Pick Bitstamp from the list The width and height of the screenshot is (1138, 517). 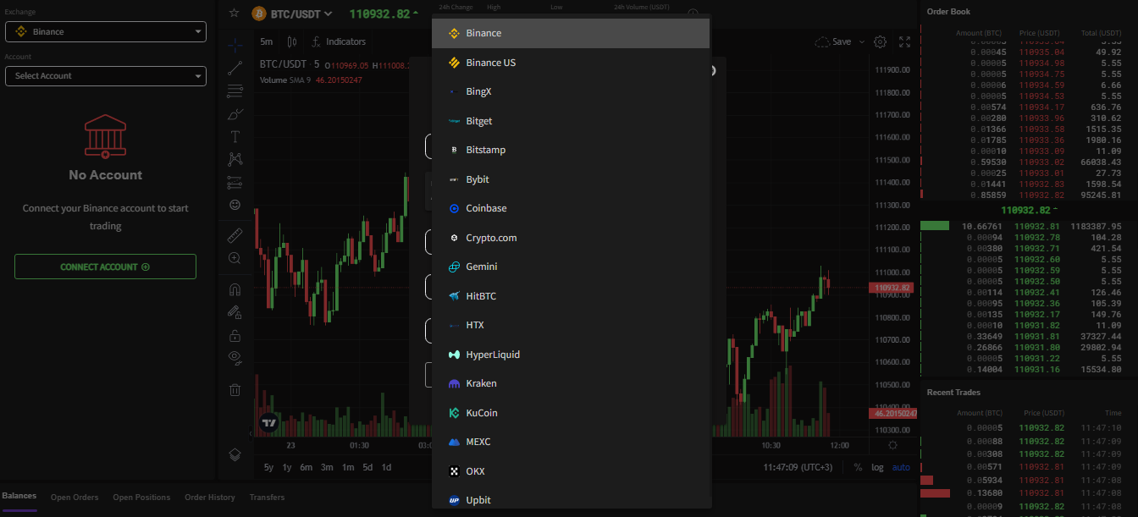571,150
